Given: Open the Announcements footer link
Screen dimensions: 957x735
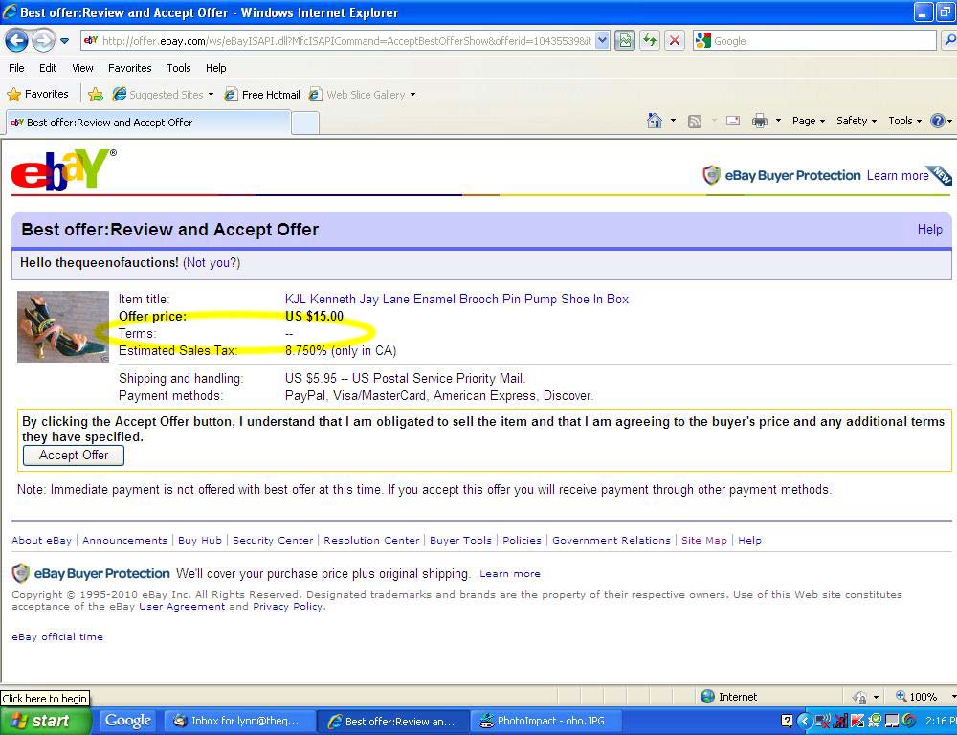Looking at the screenshot, I should pos(124,541).
